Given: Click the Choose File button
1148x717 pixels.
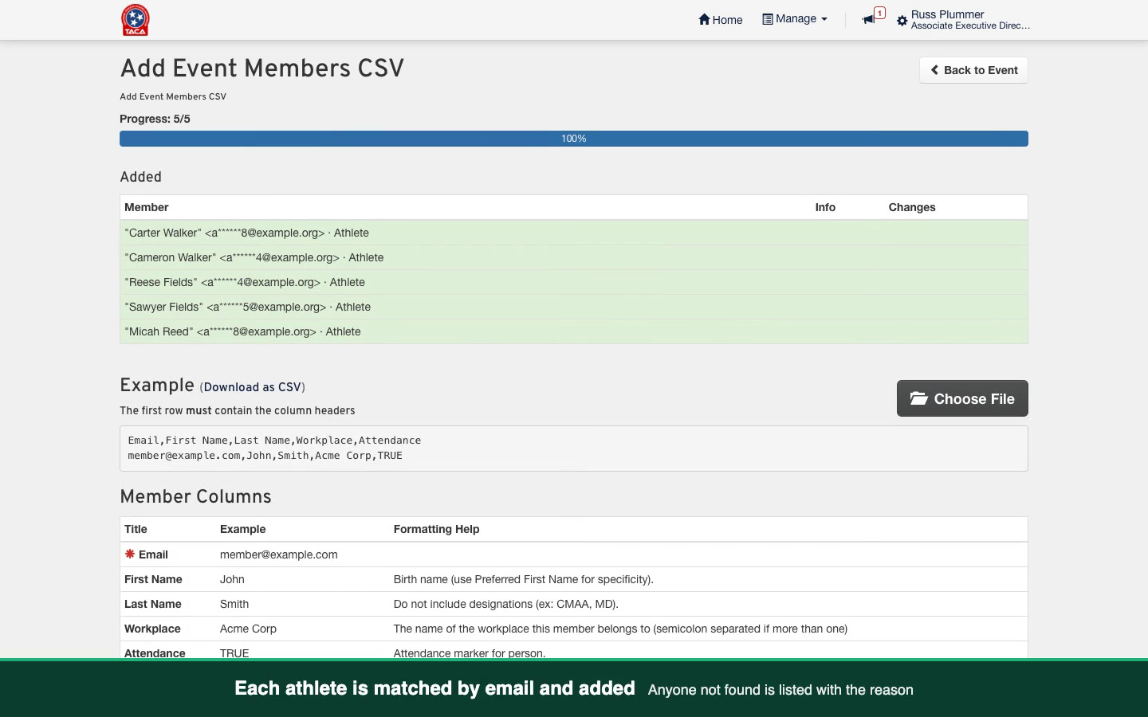Looking at the screenshot, I should (962, 398).
